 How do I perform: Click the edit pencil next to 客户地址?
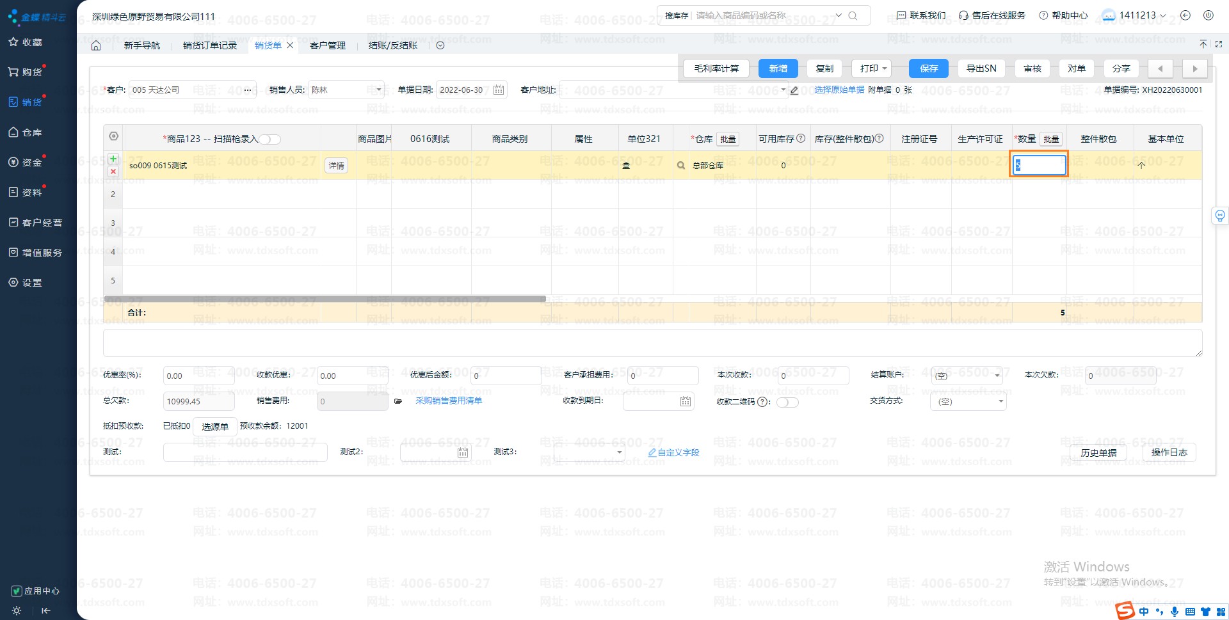point(794,90)
